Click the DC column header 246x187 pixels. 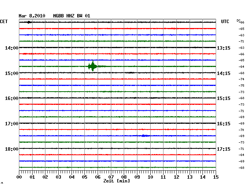(238, 20)
